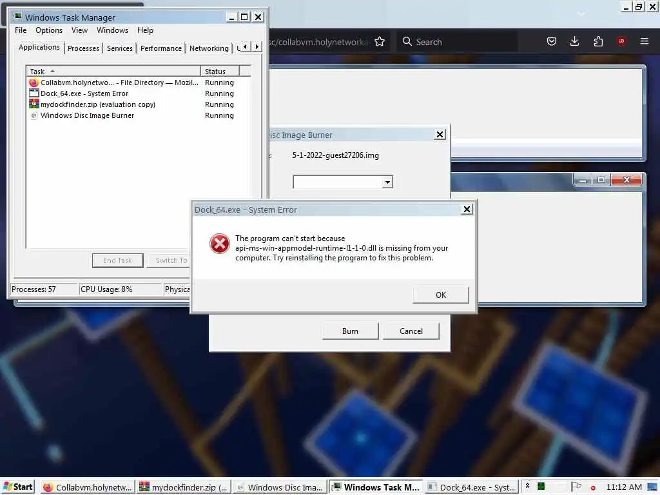The width and height of the screenshot is (660, 495).
Task: Switch to the Performance tab
Action: pyautogui.click(x=160, y=48)
